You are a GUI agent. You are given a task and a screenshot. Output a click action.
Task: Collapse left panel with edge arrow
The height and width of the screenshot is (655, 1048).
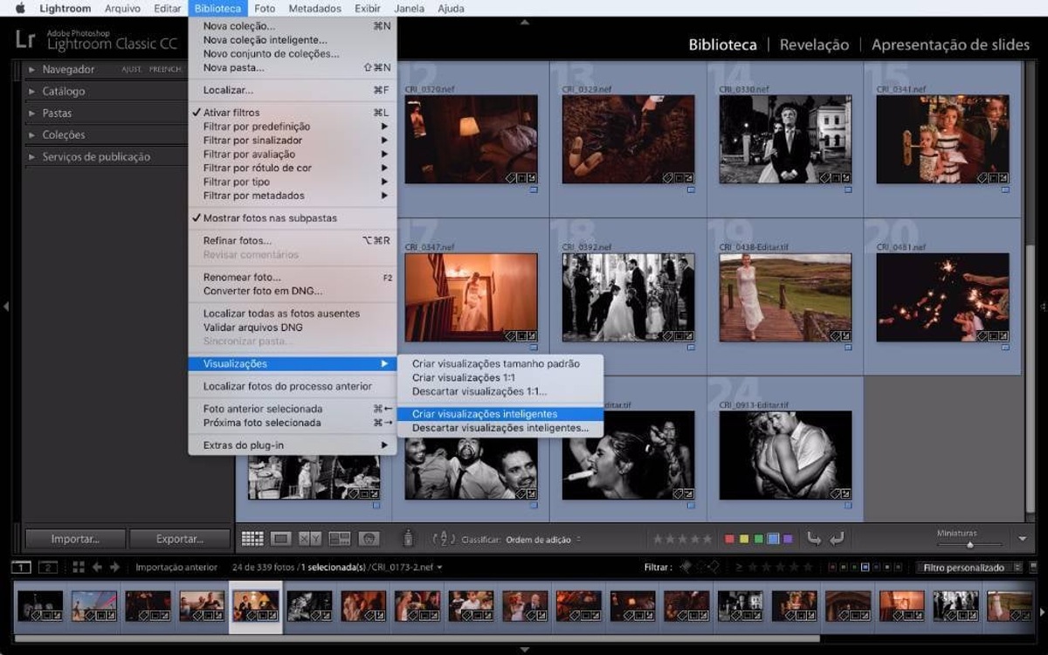(5, 307)
